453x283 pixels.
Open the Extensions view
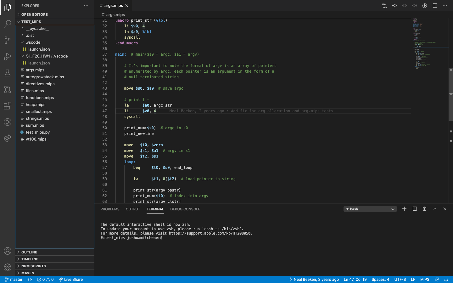point(8,106)
